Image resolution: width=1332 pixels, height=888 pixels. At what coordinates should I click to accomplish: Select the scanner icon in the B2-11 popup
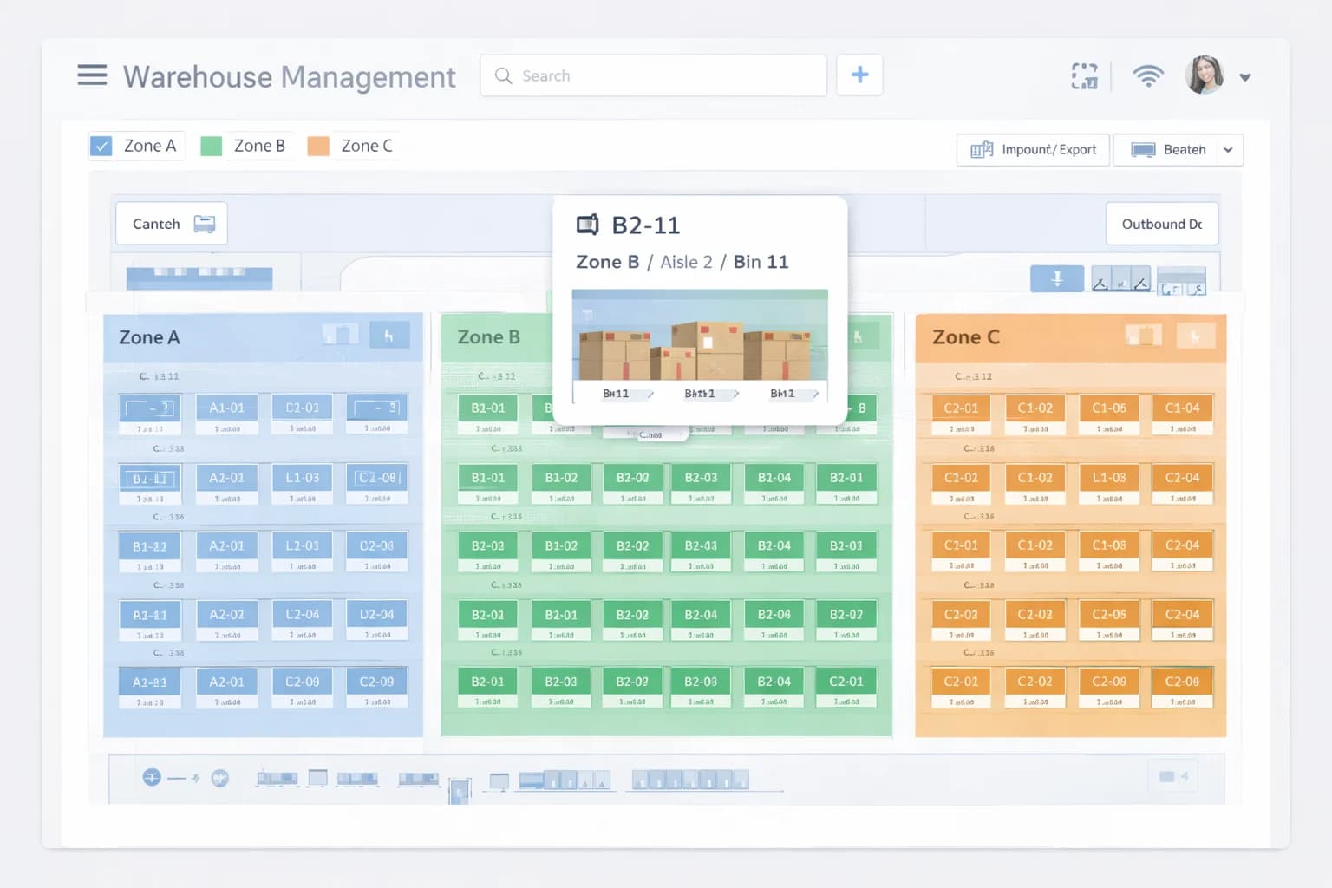tap(588, 224)
